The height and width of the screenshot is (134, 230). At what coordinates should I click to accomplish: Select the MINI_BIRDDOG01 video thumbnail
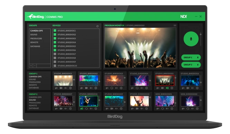[165, 101]
